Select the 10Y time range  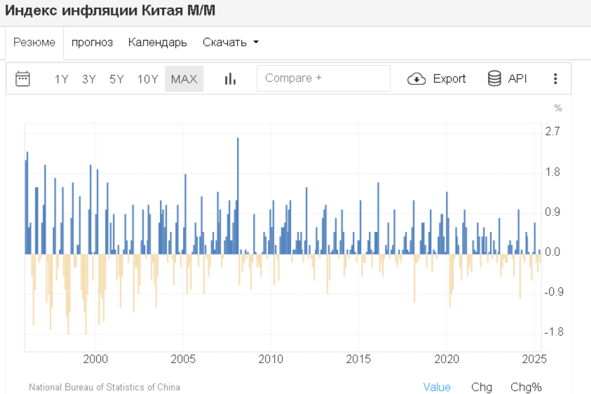point(147,79)
